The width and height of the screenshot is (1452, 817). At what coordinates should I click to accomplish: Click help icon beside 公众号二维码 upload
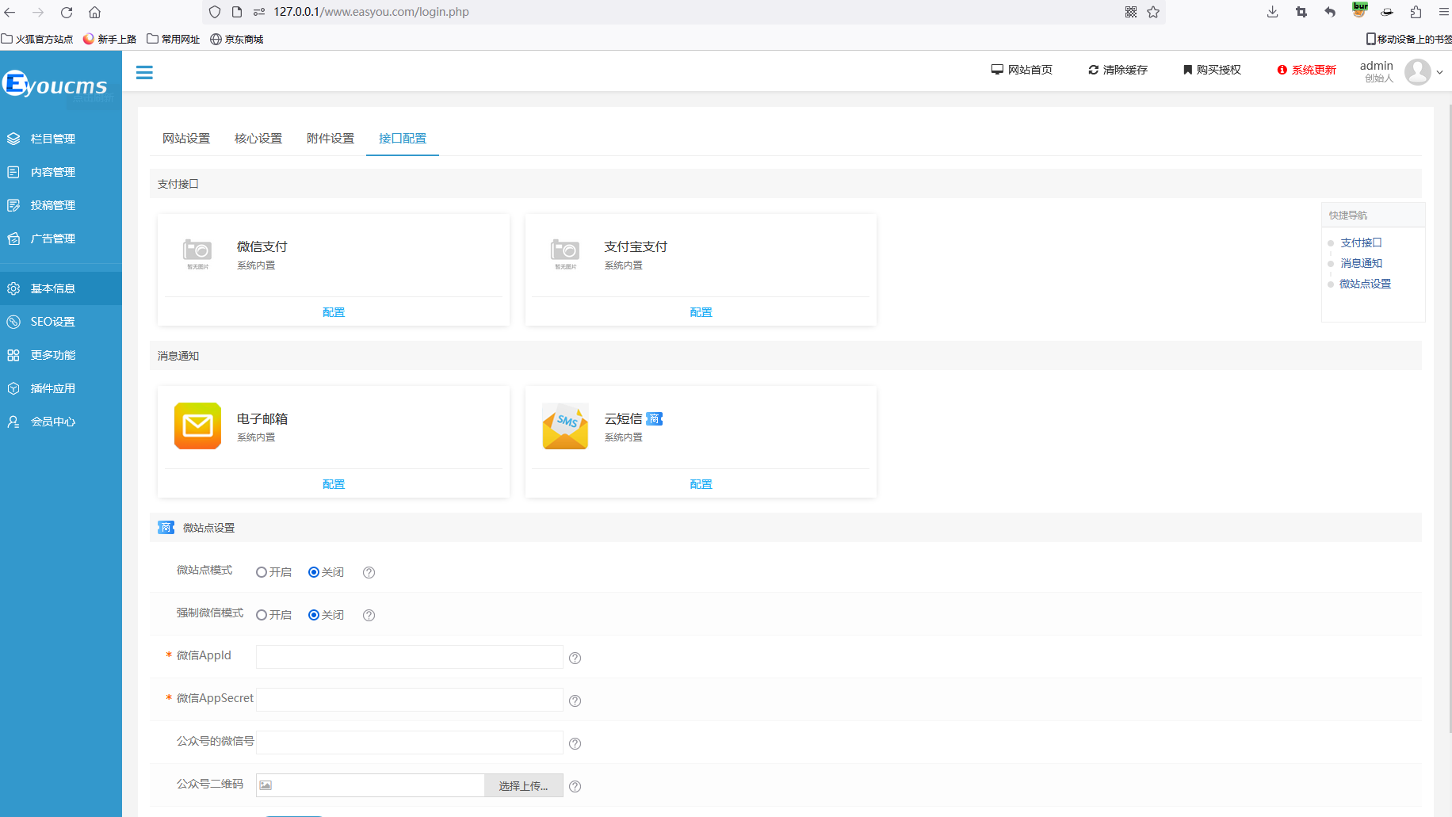click(575, 786)
